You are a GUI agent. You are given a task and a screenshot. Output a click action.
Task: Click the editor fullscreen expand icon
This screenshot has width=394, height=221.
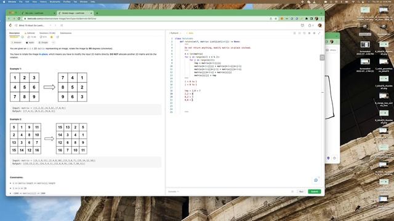(319, 33)
